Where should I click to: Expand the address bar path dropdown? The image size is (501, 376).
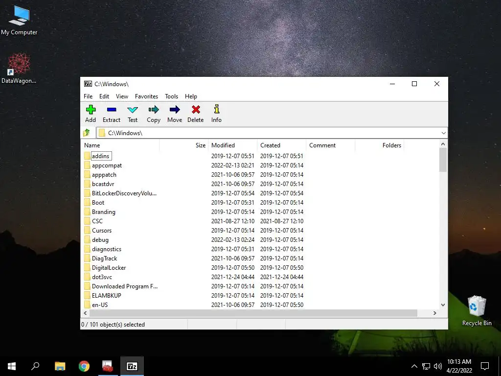(x=443, y=133)
